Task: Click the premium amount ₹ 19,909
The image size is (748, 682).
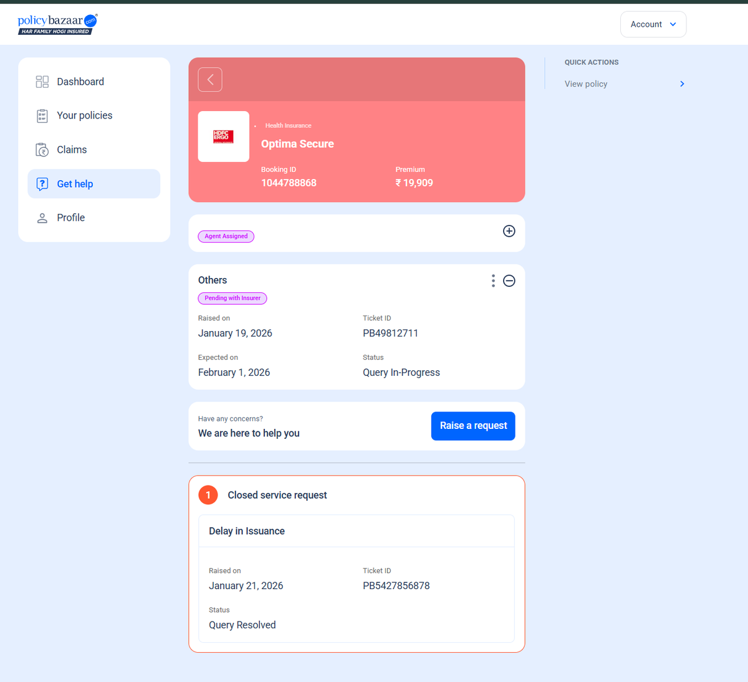Action: [414, 183]
